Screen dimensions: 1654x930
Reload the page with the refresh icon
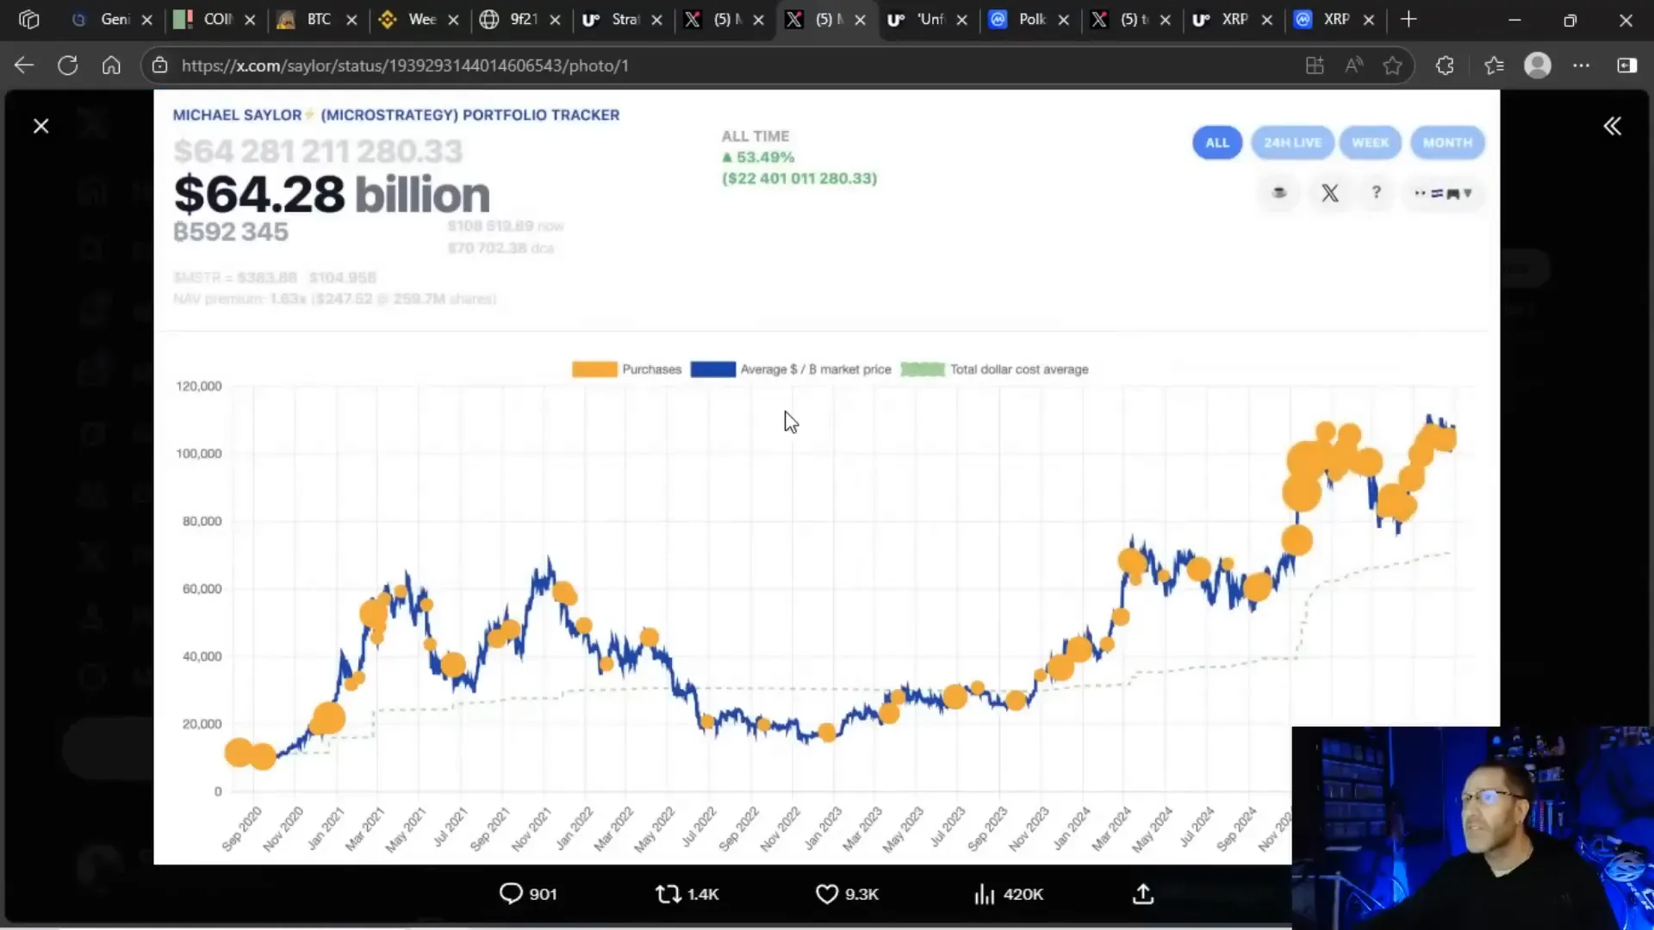pos(68,65)
